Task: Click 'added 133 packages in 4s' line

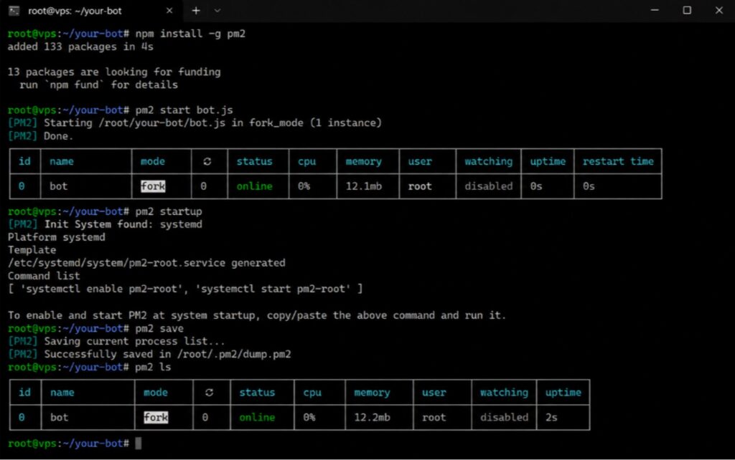Action: tap(80, 47)
